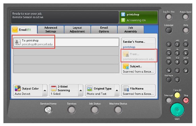Push the Job Status hardware button
This screenshot has width=196, height=126.
[x=95, y=110]
